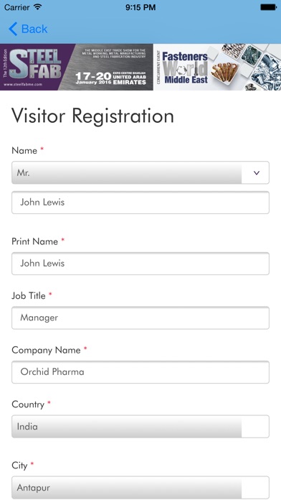Image resolution: width=281 pixels, height=500 pixels.
Task: Open the Mr. title dropdown
Action: coord(140,172)
